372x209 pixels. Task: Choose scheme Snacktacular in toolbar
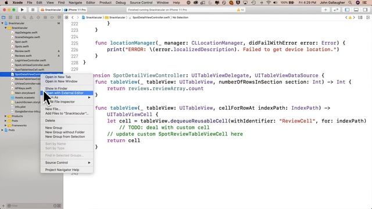click(51, 10)
